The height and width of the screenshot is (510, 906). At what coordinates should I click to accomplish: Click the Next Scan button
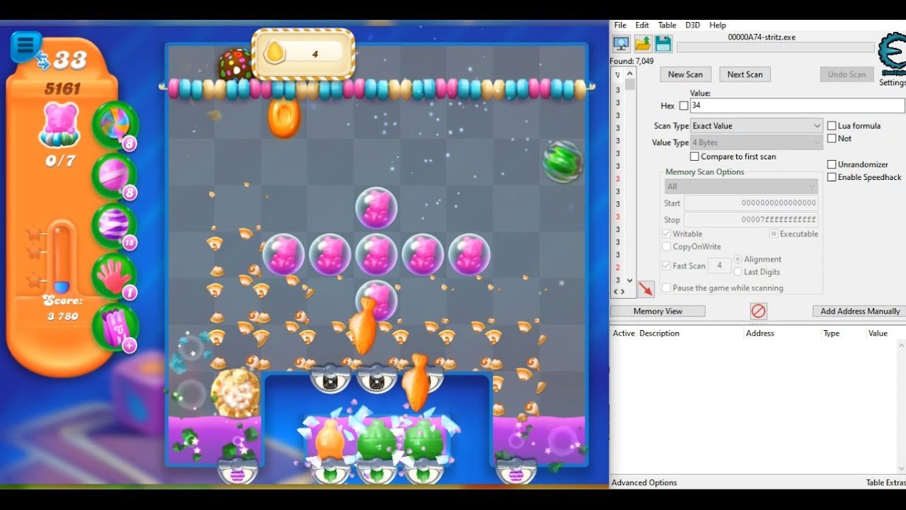745,74
